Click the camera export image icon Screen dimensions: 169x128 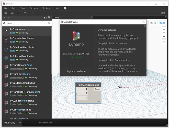point(163,13)
